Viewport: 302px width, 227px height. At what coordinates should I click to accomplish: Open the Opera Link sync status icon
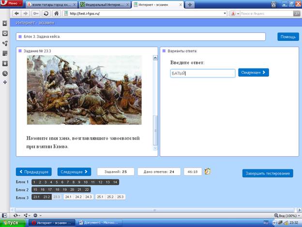[x=16, y=215]
